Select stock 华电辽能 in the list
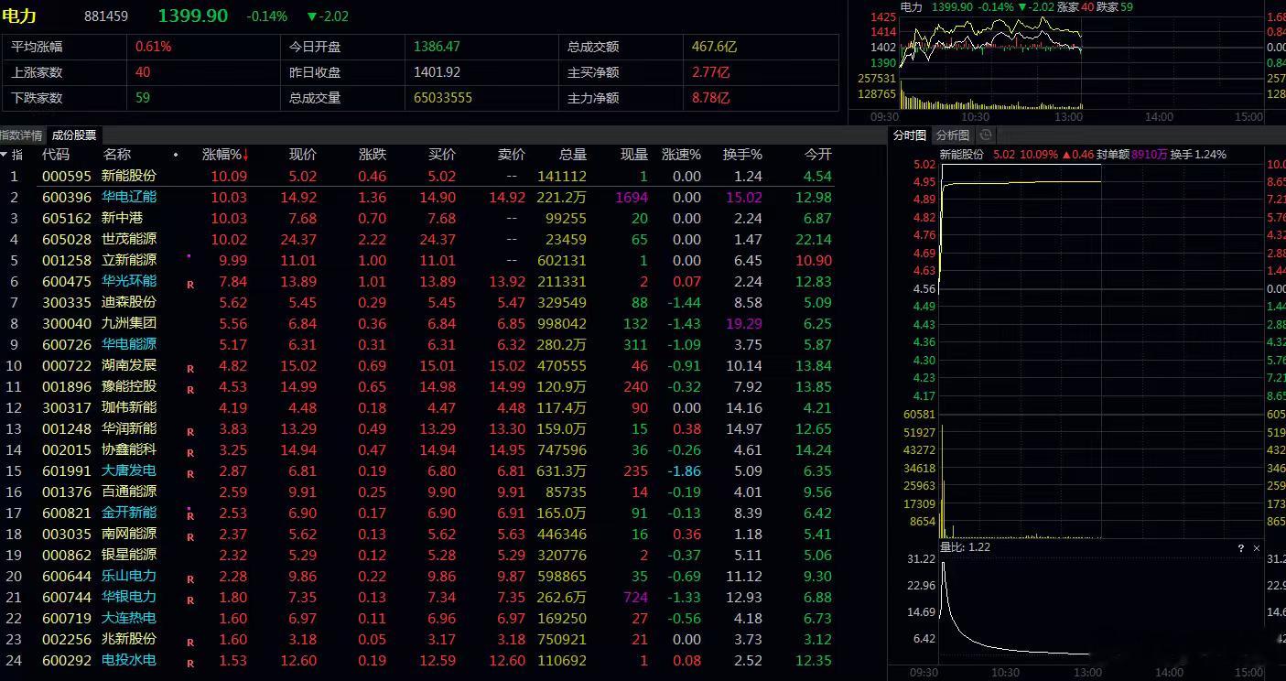 (x=129, y=197)
